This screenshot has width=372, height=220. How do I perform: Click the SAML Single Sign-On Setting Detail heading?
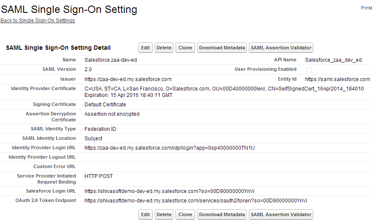[58, 48]
